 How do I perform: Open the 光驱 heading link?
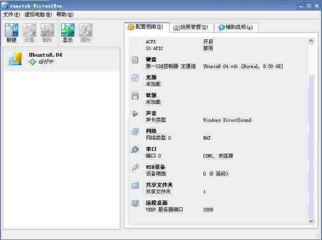[151, 77]
